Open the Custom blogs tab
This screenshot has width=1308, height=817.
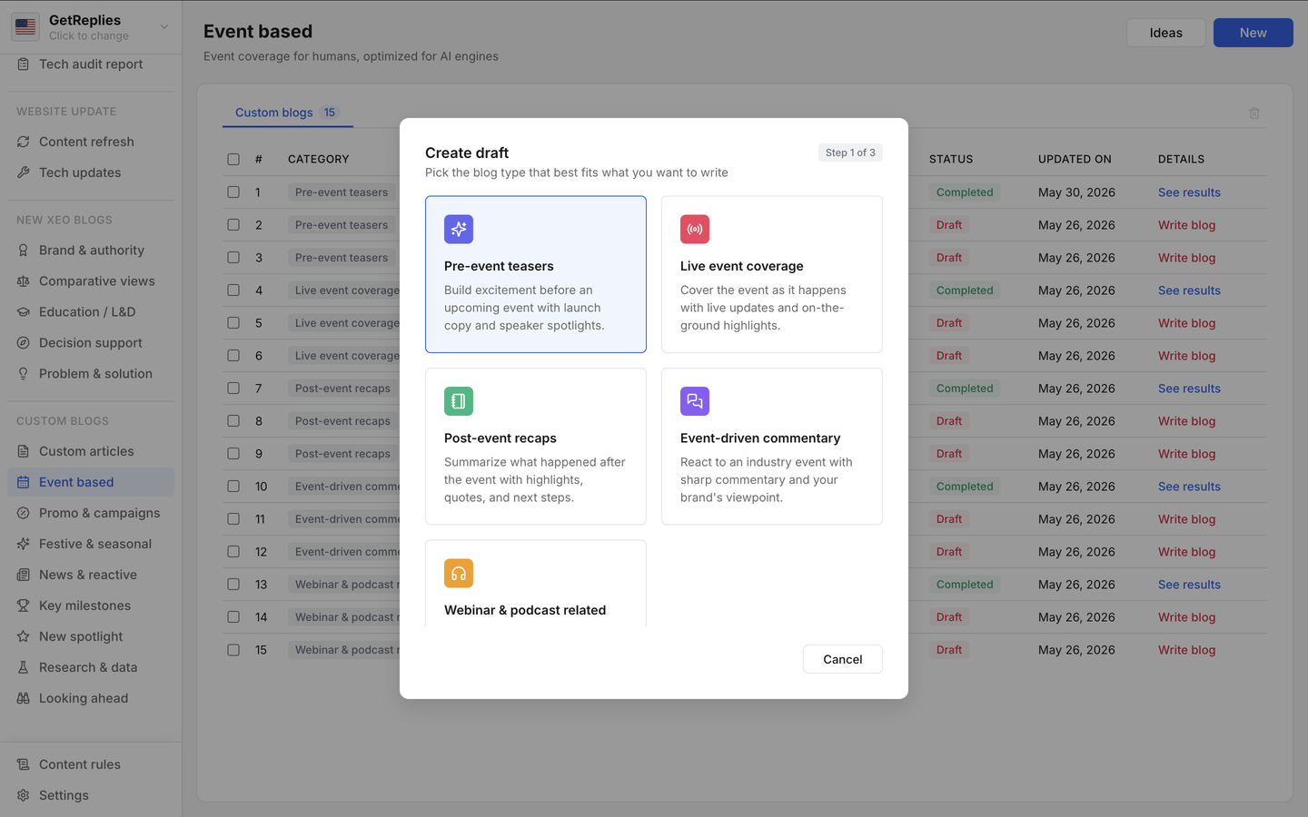pos(287,113)
